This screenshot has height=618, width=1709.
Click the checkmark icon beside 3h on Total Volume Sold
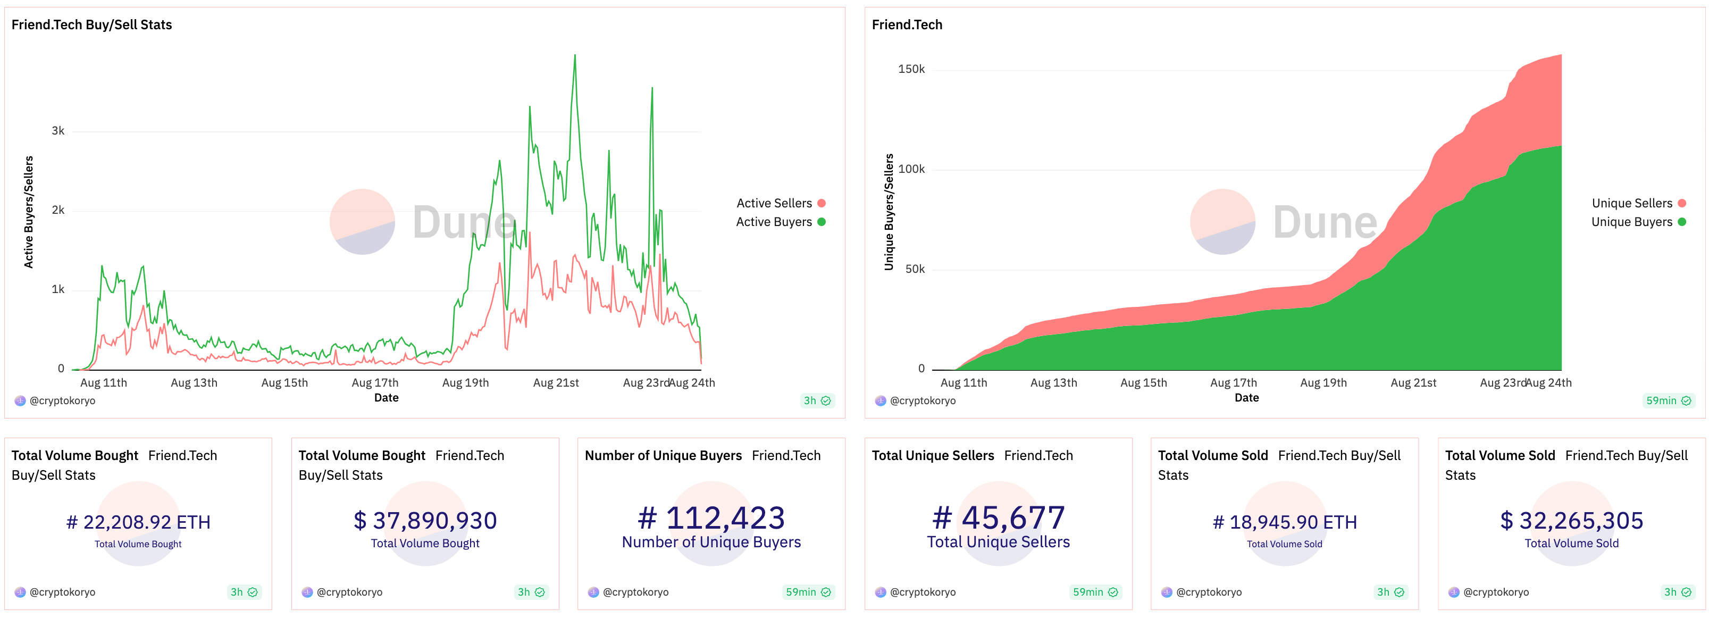point(1400,591)
